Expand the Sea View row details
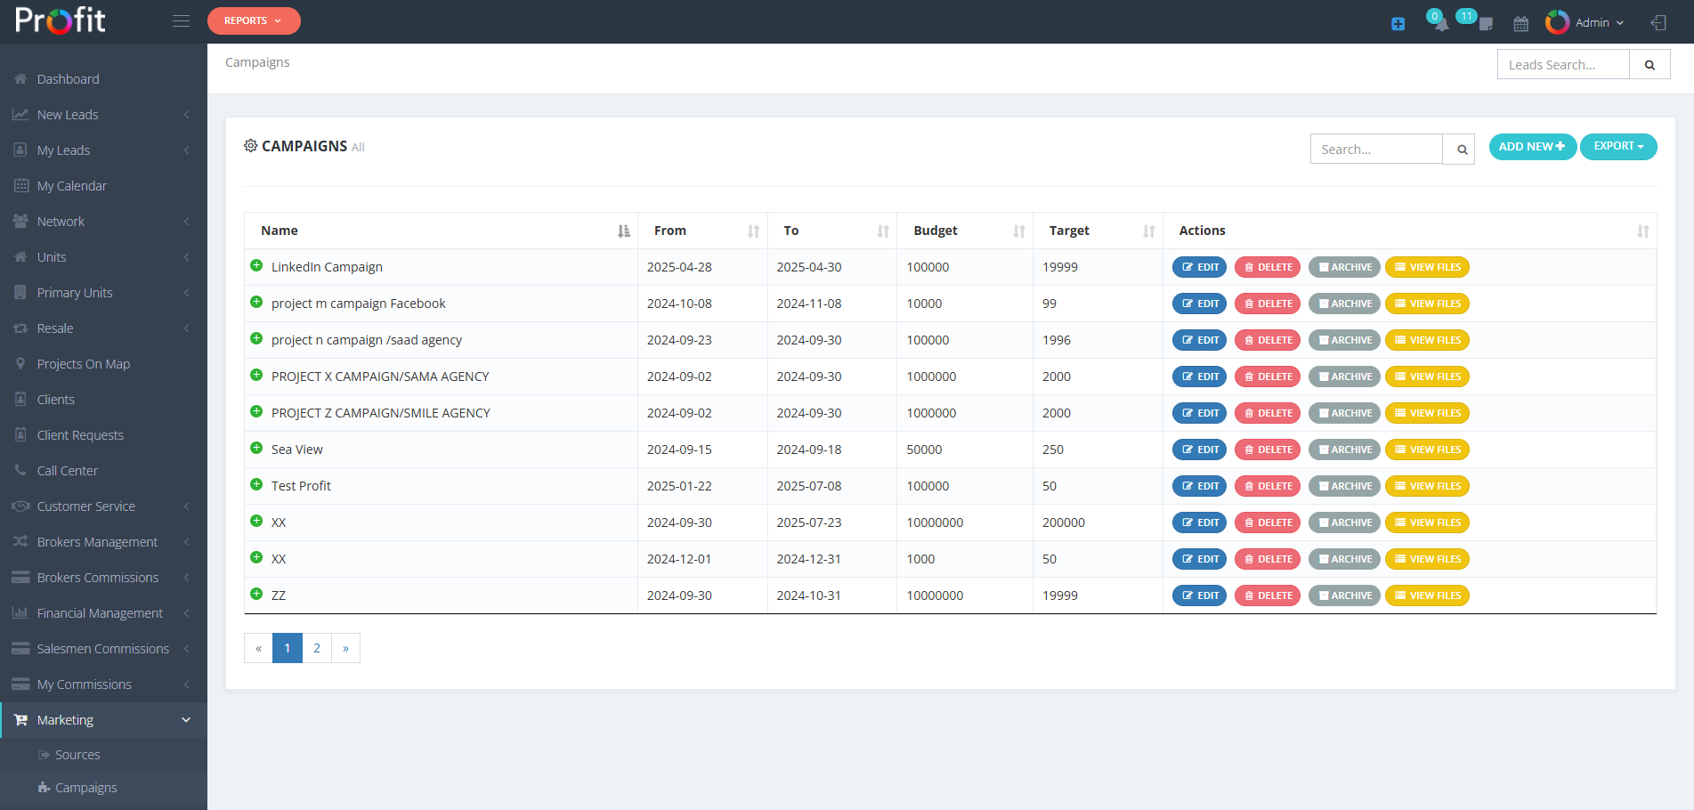The height and width of the screenshot is (810, 1694). pos(256,448)
